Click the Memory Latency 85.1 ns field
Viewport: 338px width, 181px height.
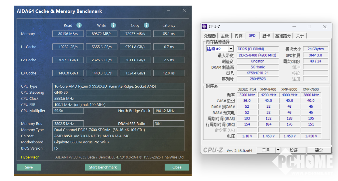click(x=169, y=34)
